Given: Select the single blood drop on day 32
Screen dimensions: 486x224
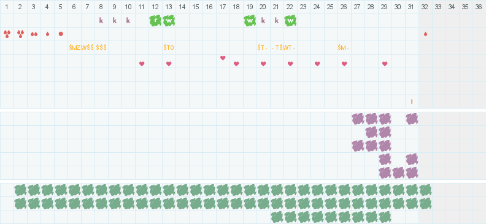Looking at the screenshot, I should pyautogui.click(x=426, y=34).
